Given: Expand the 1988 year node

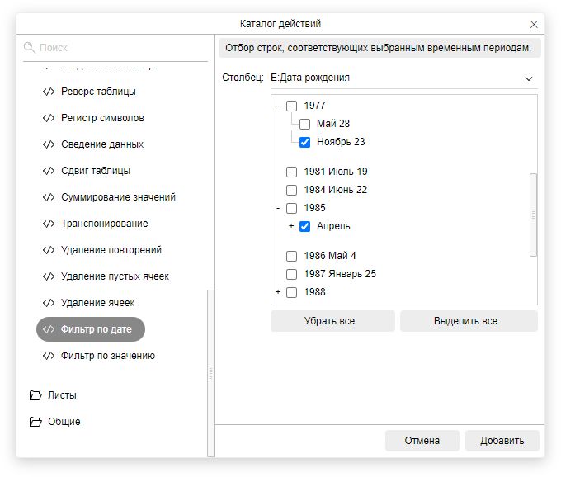Looking at the screenshot, I should click(x=279, y=292).
